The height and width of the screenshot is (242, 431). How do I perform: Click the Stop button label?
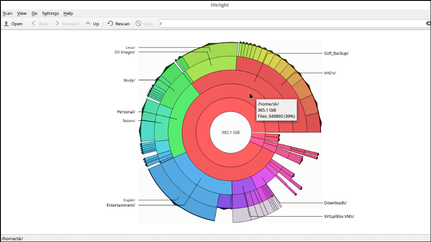[148, 24]
